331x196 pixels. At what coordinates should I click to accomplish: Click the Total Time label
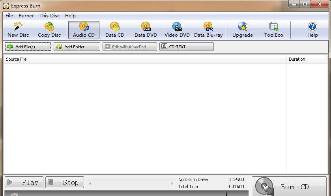tap(188, 187)
